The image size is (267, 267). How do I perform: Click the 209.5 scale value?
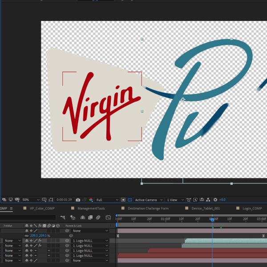pyautogui.click(x=34, y=236)
